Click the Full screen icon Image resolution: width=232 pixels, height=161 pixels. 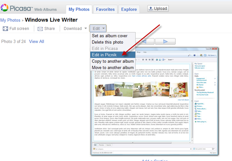point(5,29)
